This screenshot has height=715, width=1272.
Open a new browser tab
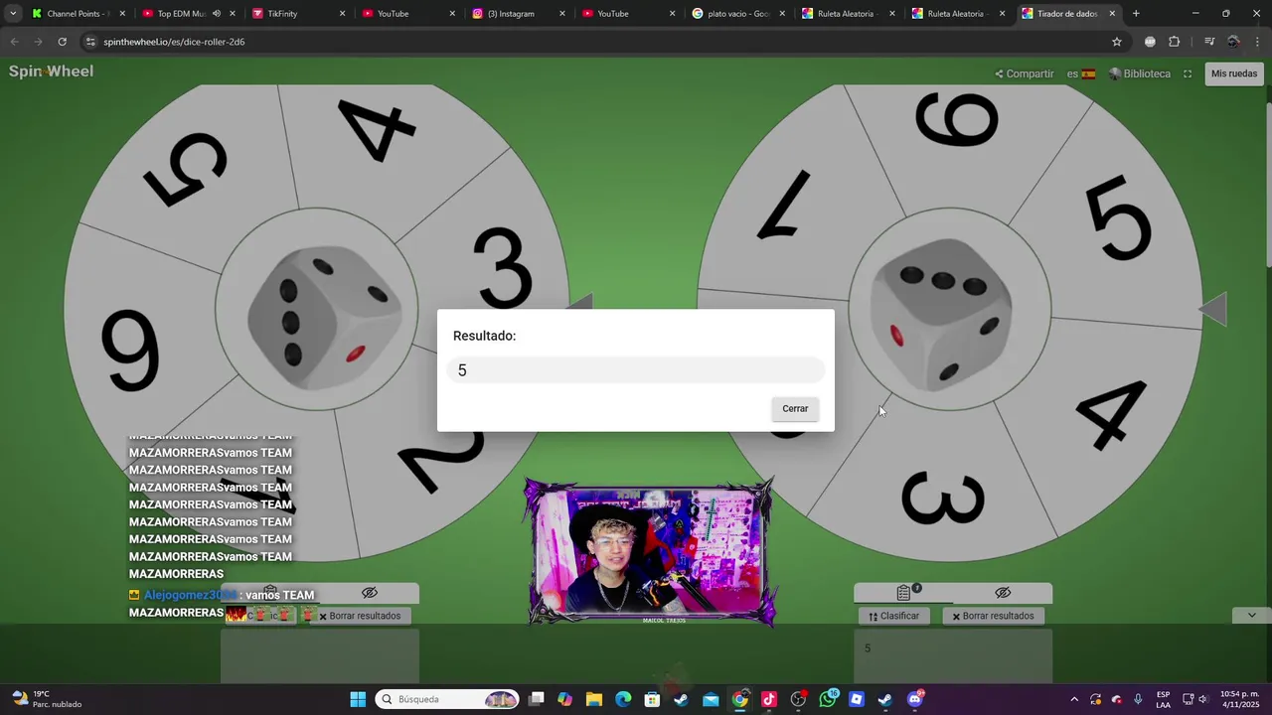(1136, 14)
